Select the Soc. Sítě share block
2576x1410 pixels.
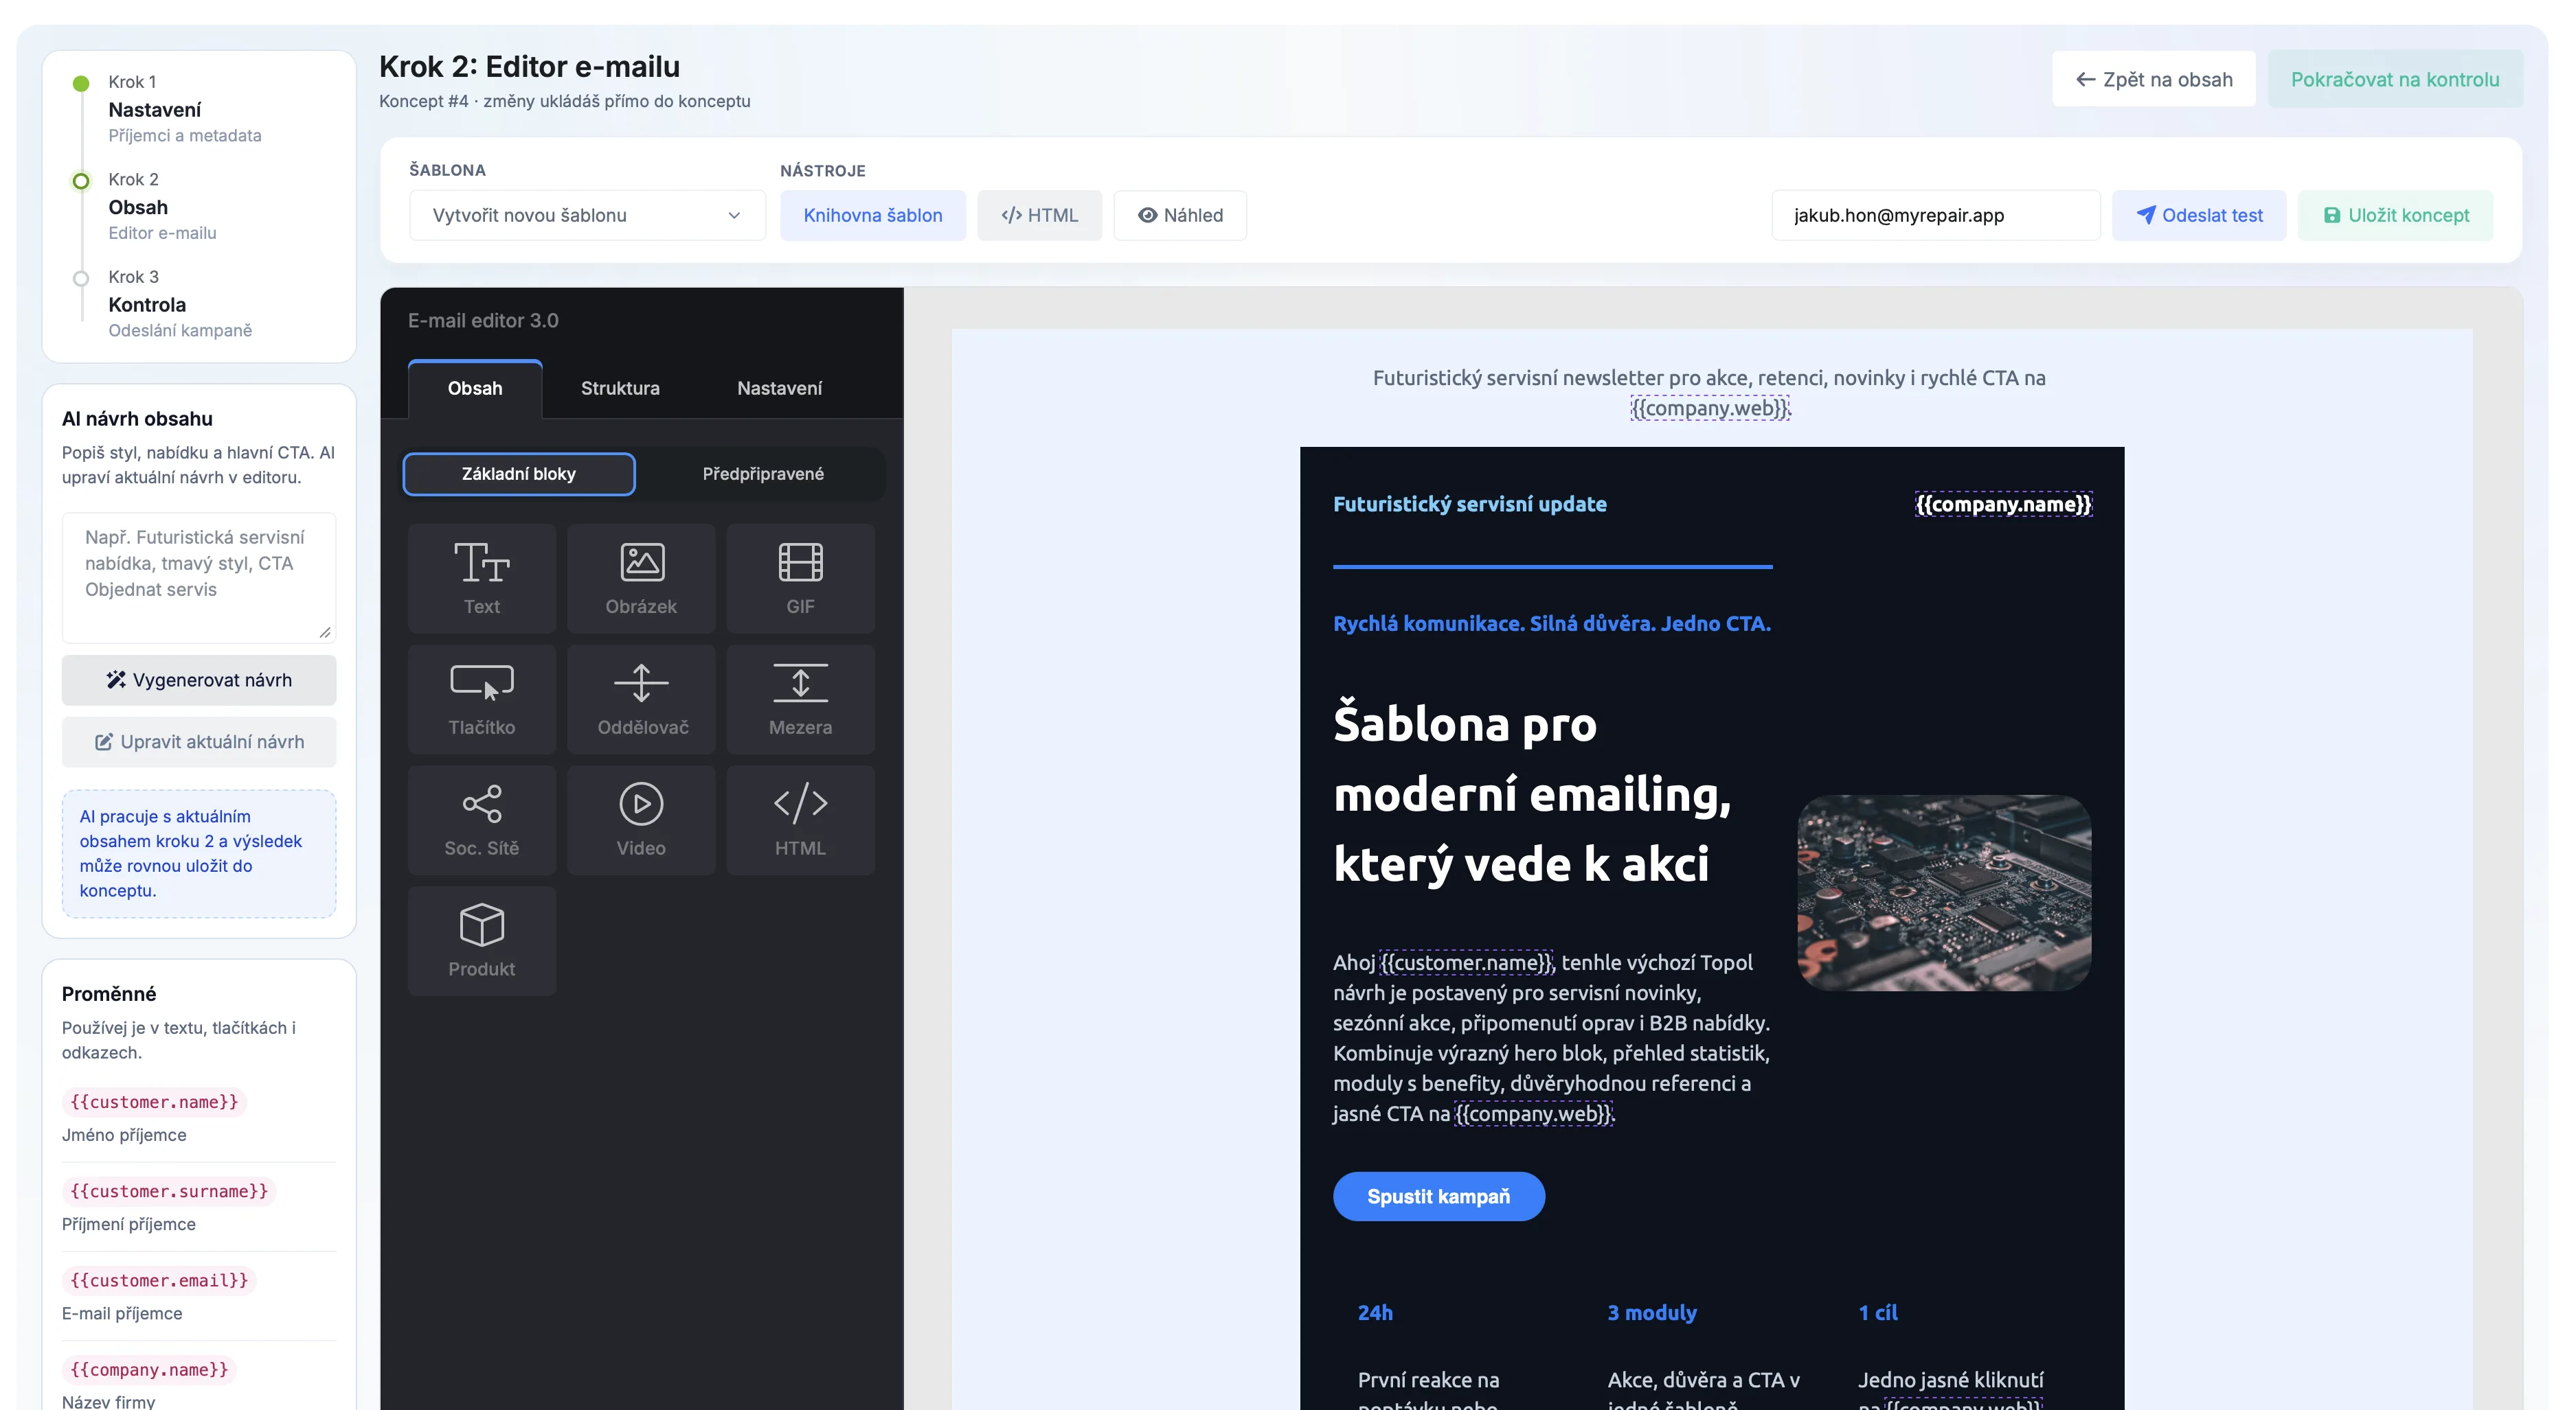481,818
